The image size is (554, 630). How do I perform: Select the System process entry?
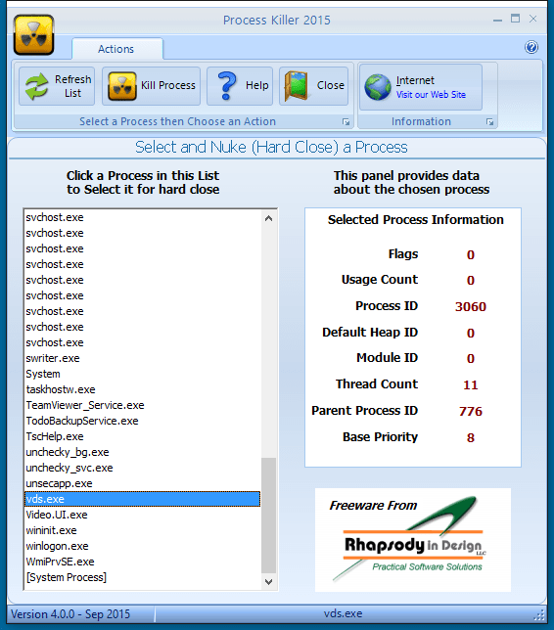click(x=142, y=374)
